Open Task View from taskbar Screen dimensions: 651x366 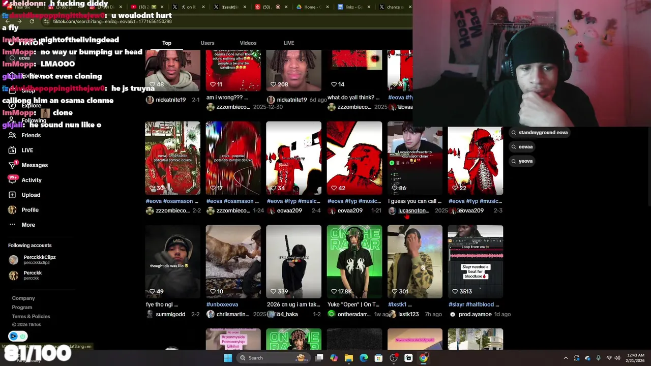(319, 358)
